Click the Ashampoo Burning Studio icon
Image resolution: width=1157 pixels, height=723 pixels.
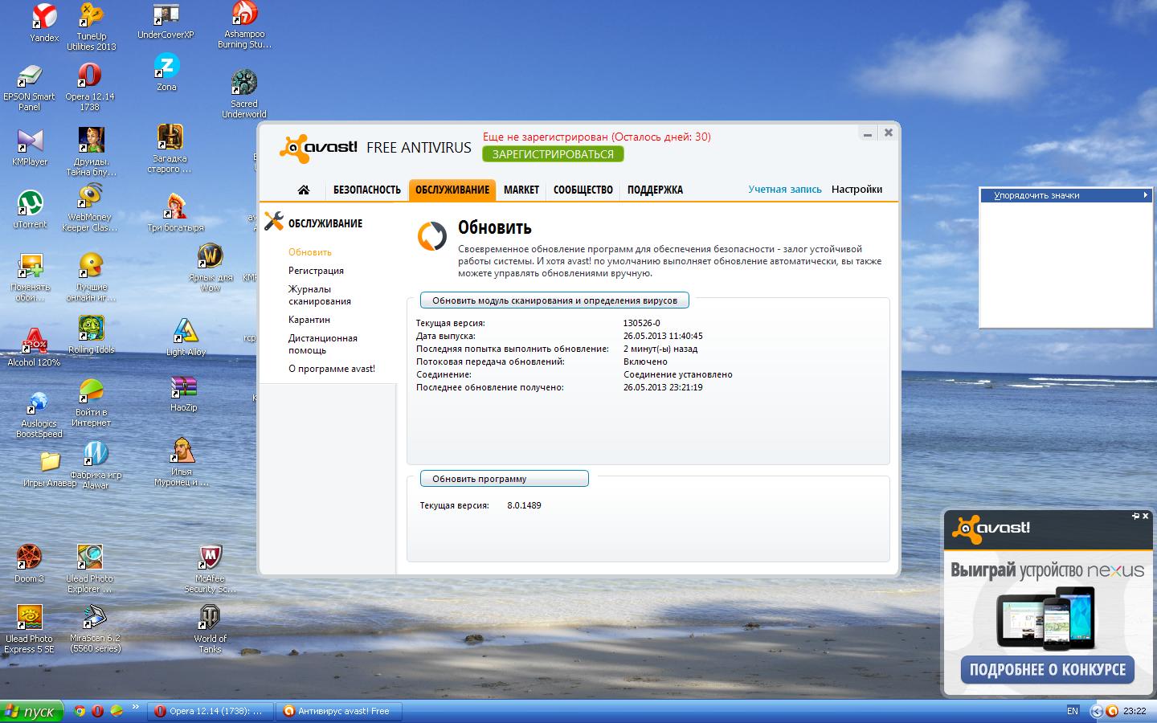[244, 25]
